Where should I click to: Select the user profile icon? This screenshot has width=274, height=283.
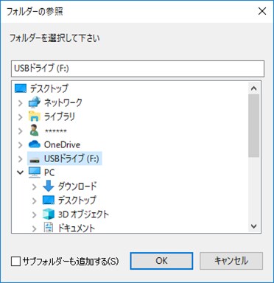click(x=35, y=130)
